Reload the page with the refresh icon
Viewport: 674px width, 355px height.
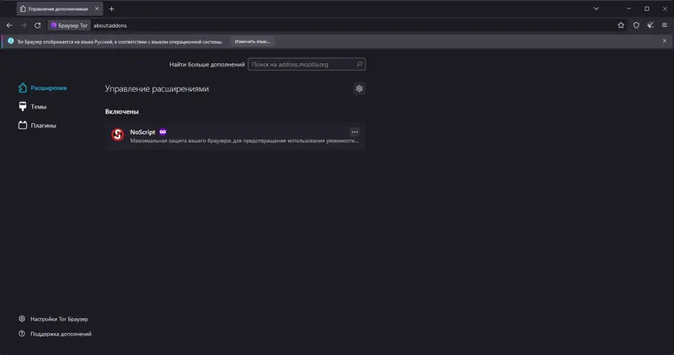coord(37,25)
